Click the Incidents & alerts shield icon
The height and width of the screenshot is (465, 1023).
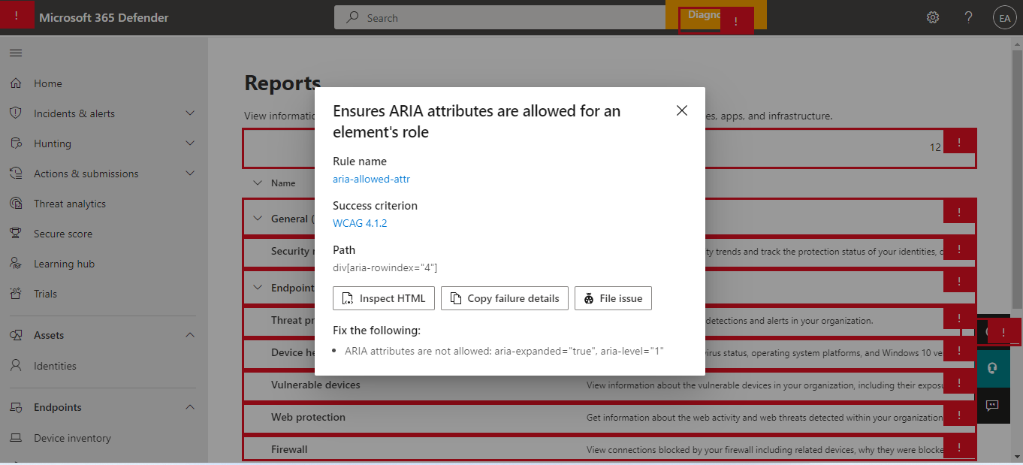click(x=16, y=113)
